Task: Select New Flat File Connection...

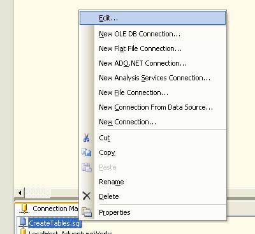Action: click(140, 48)
